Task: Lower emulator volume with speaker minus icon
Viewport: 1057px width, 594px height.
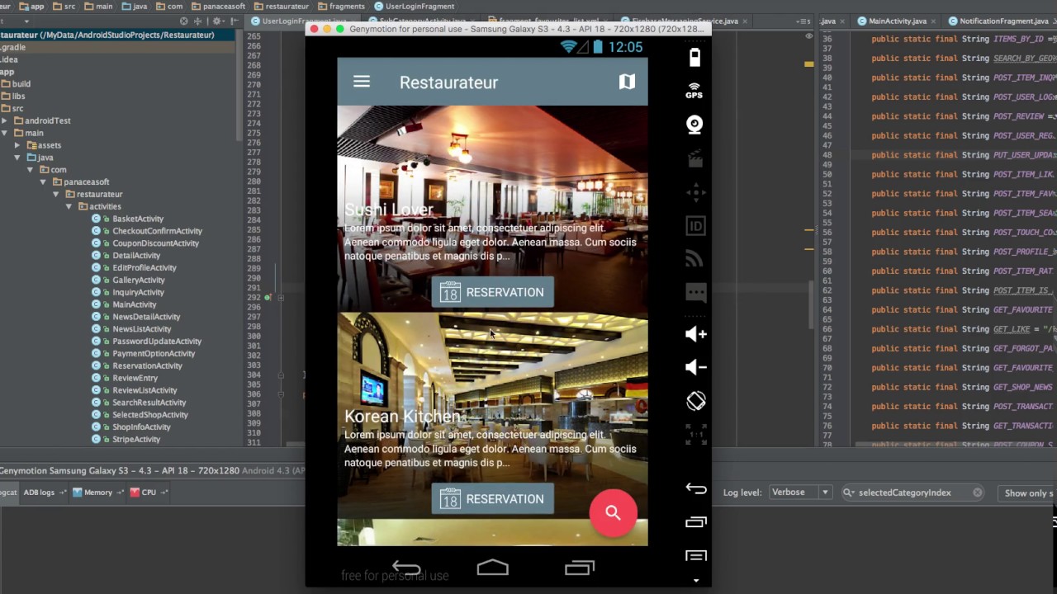Action: 695,367
